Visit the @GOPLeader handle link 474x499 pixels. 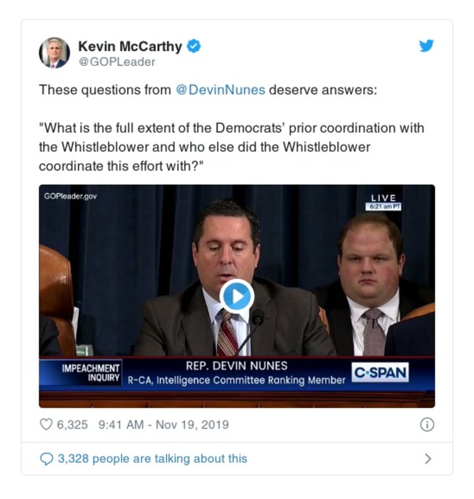[x=116, y=62]
